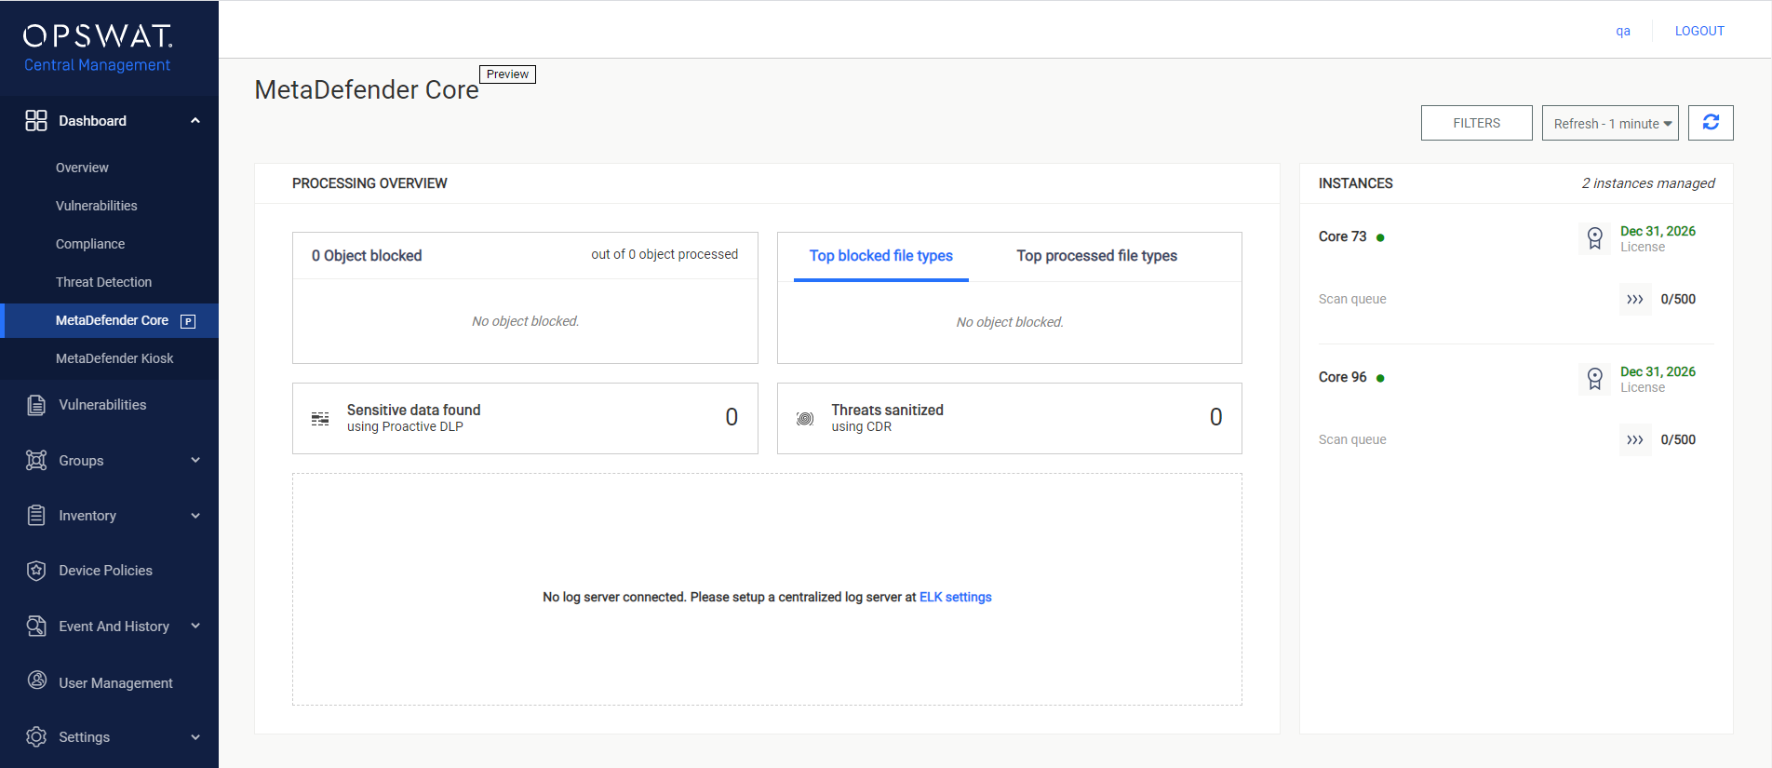Click the PROCESSING OVERVIEW heading
Screen dimensions: 1772x768
click(x=369, y=183)
